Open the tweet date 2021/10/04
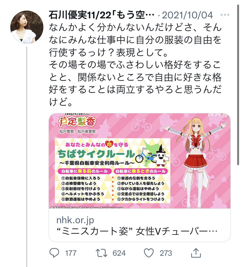This screenshot has height=267, width=241. point(188,15)
